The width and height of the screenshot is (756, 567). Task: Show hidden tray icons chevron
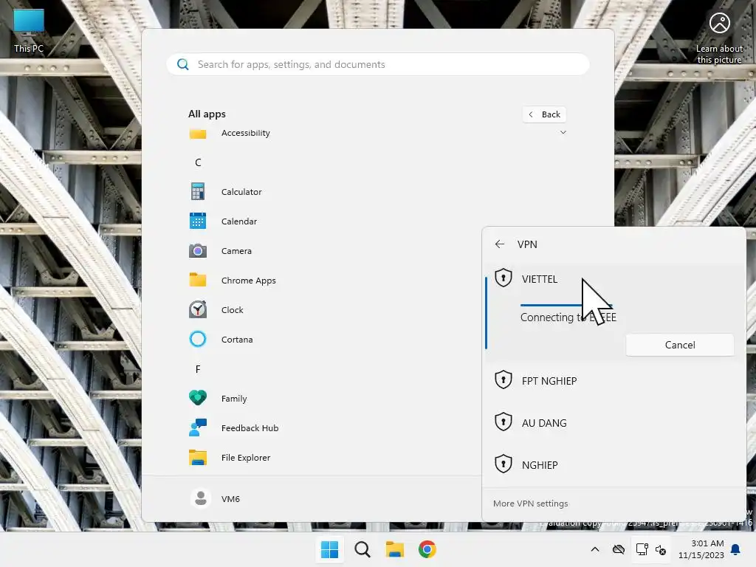[595, 549]
